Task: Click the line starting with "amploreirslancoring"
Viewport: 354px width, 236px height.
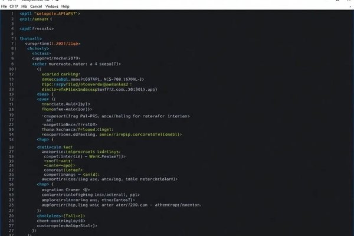Action: (x=88, y=200)
